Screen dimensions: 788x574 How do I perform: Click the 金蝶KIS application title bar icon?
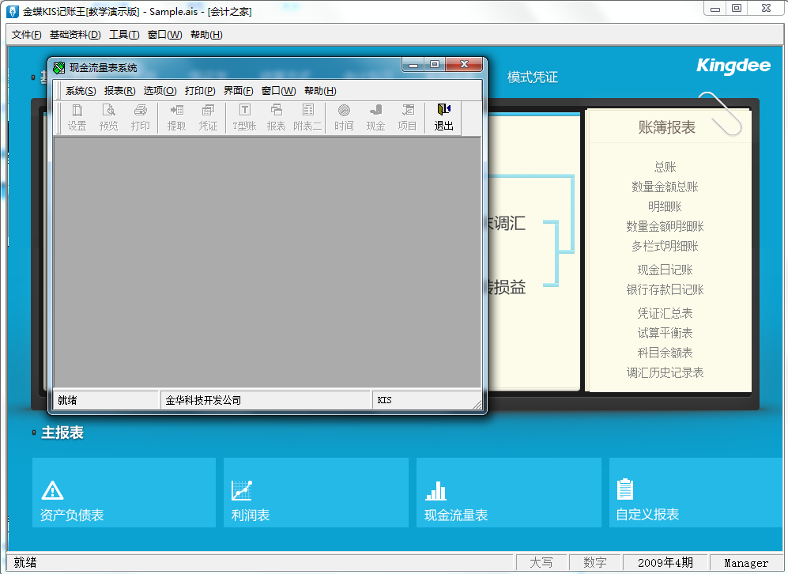12,11
